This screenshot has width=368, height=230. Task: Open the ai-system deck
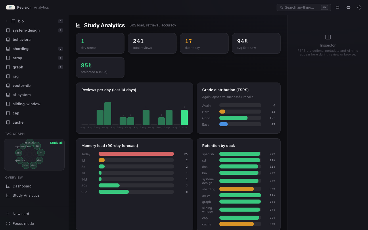pyautogui.click(x=34, y=95)
